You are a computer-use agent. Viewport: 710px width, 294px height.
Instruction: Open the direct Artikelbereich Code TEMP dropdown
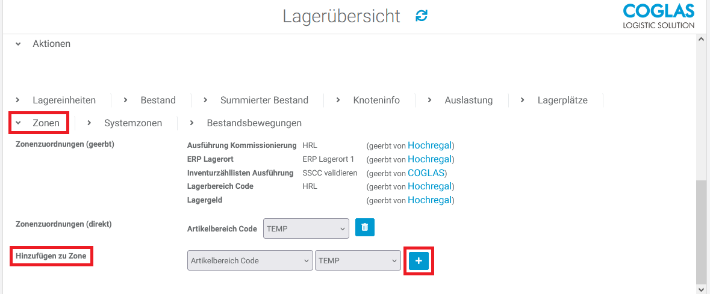[306, 228]
